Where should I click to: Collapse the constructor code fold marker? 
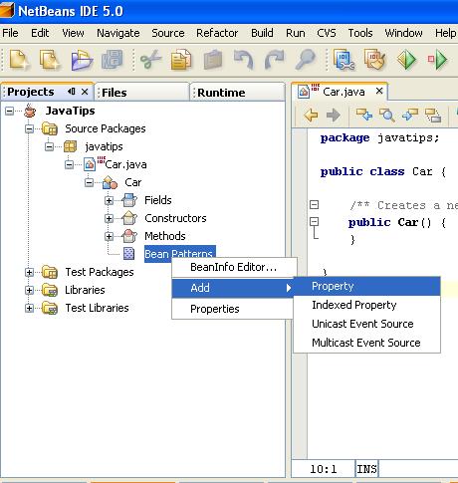[x=314, y=221]
